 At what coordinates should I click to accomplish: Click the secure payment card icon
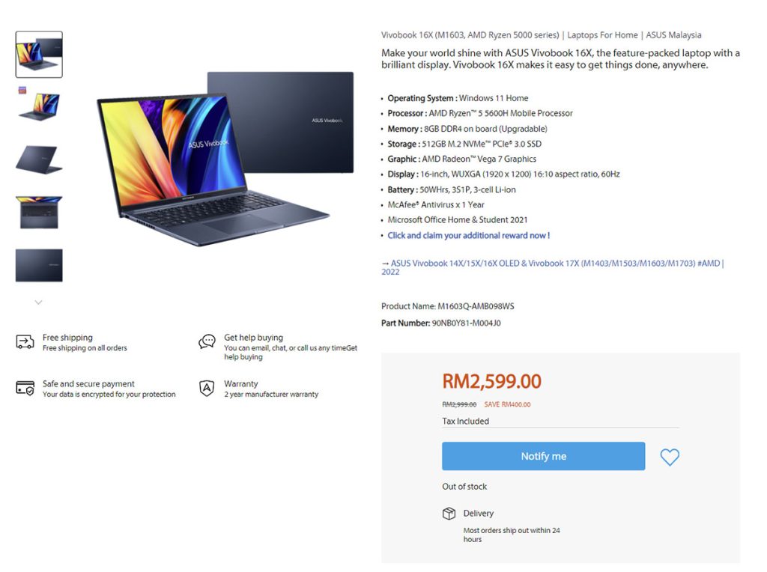click(25, 388)
